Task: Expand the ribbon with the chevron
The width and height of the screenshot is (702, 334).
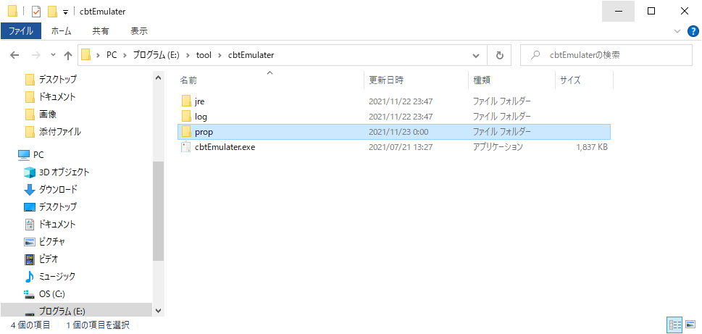Action: (677, 31)
